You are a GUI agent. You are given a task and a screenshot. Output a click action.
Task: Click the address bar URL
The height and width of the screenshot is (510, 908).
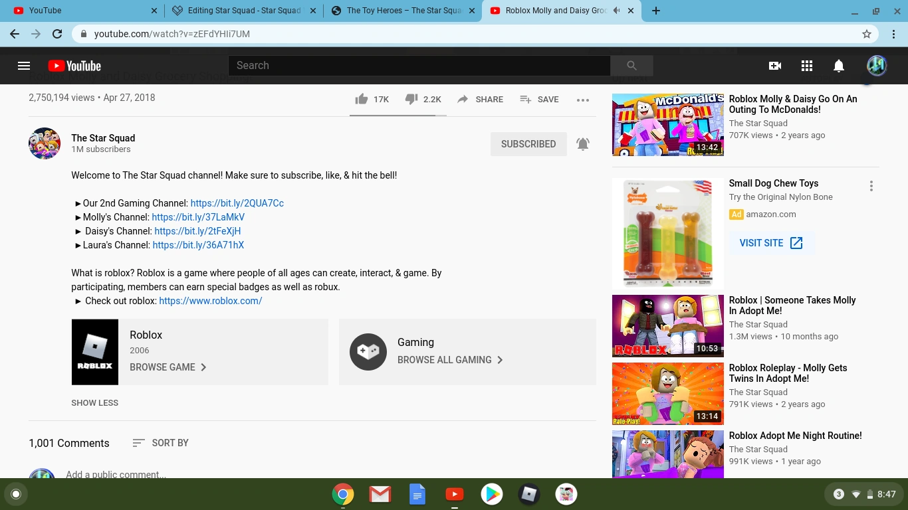pos(172,34)
